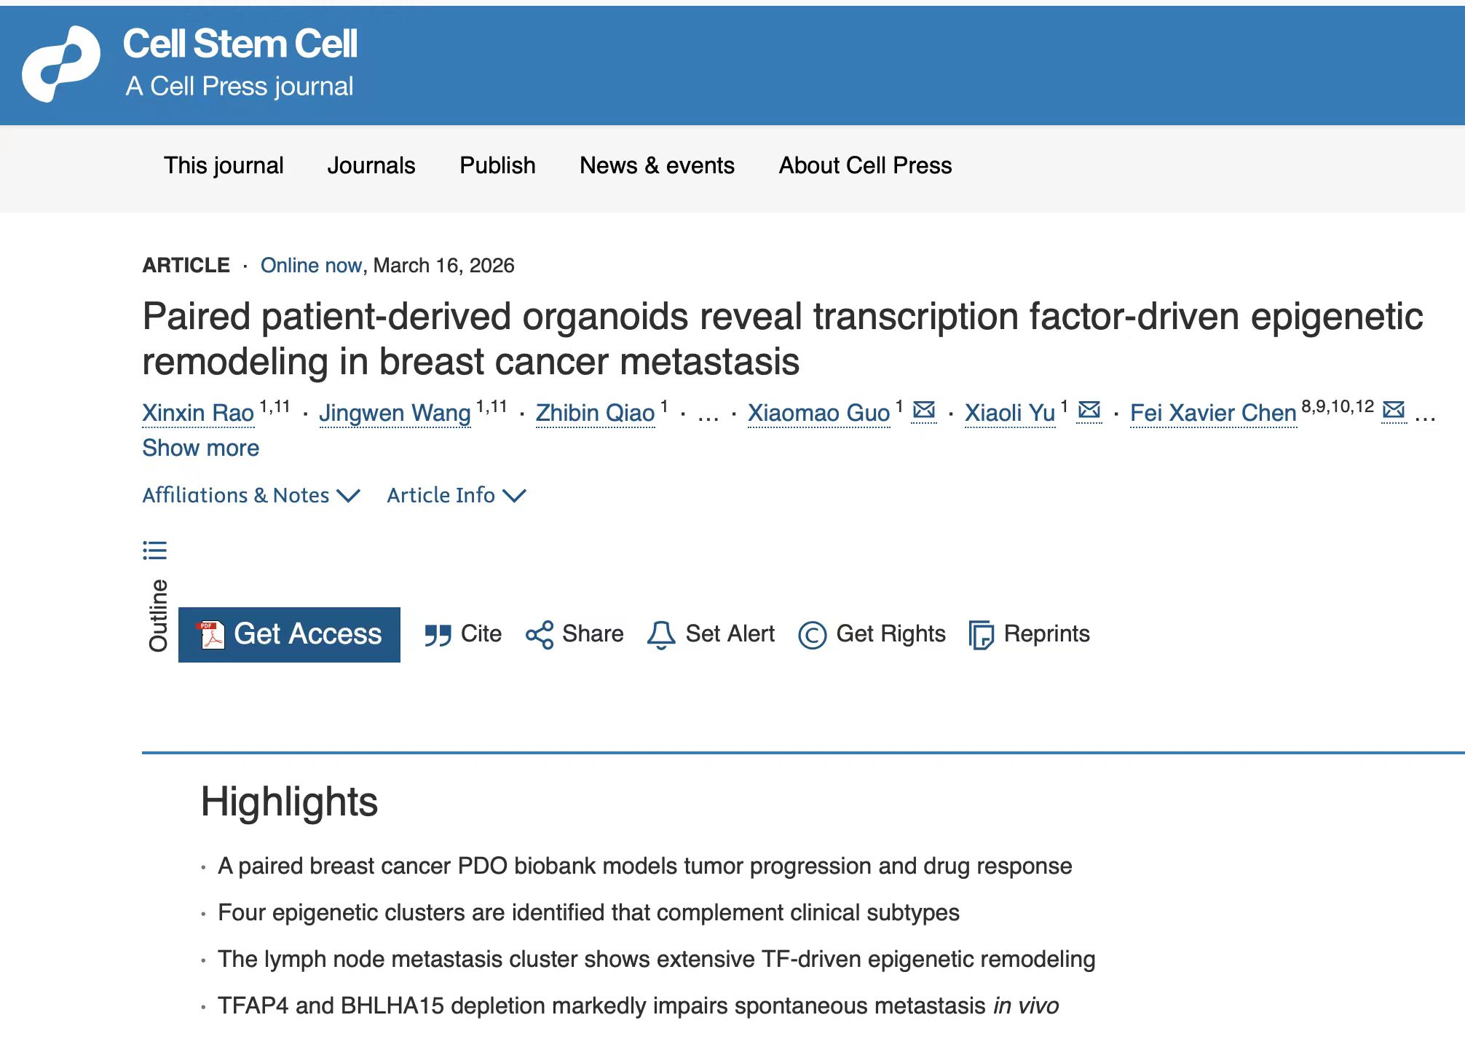The height and width of the screenshot is (1047, 1465).
Task: Email Fei Xavier Chen via envelope icon
Action: 1394,411
